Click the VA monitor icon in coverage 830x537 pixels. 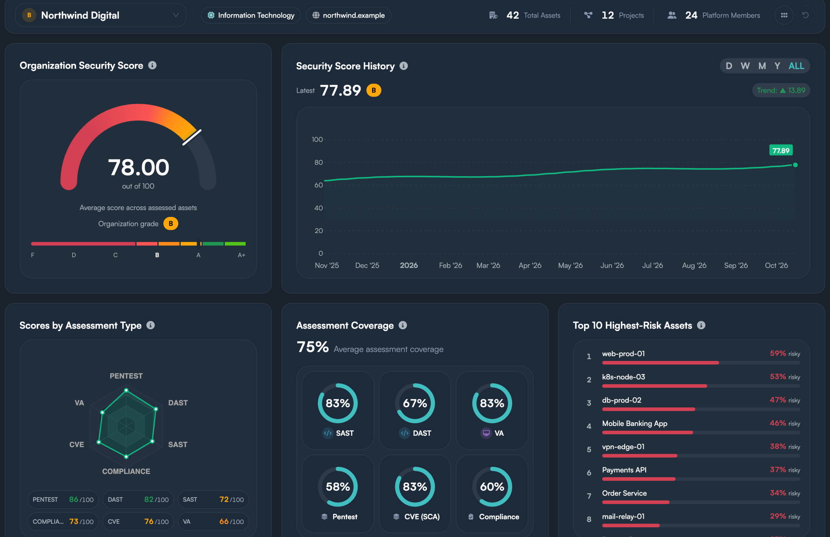[486, 433]
